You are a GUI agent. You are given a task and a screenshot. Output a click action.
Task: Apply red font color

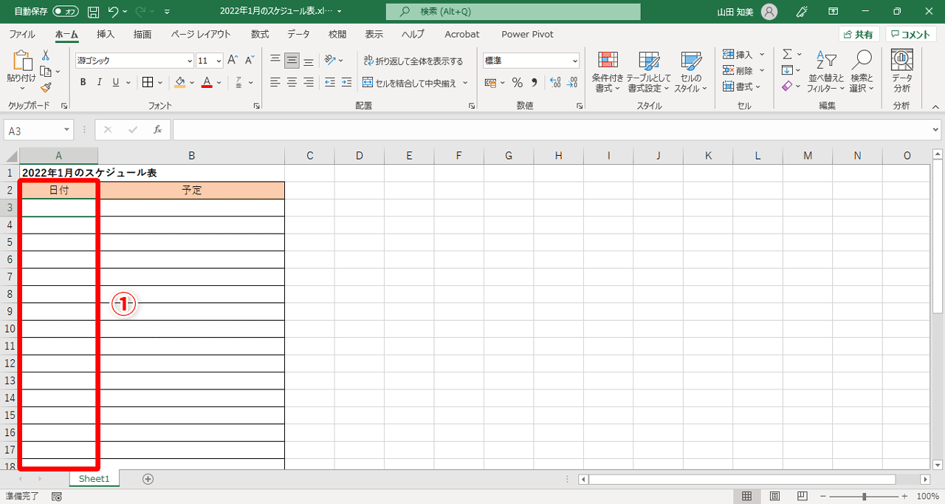[207, 82]
